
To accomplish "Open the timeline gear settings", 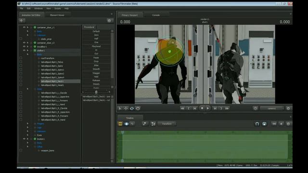I will (288, 124).
